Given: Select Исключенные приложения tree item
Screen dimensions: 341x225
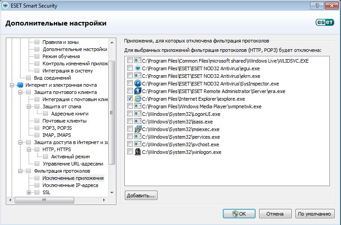Looking at the screenshot, I should [x=73, y=178].
